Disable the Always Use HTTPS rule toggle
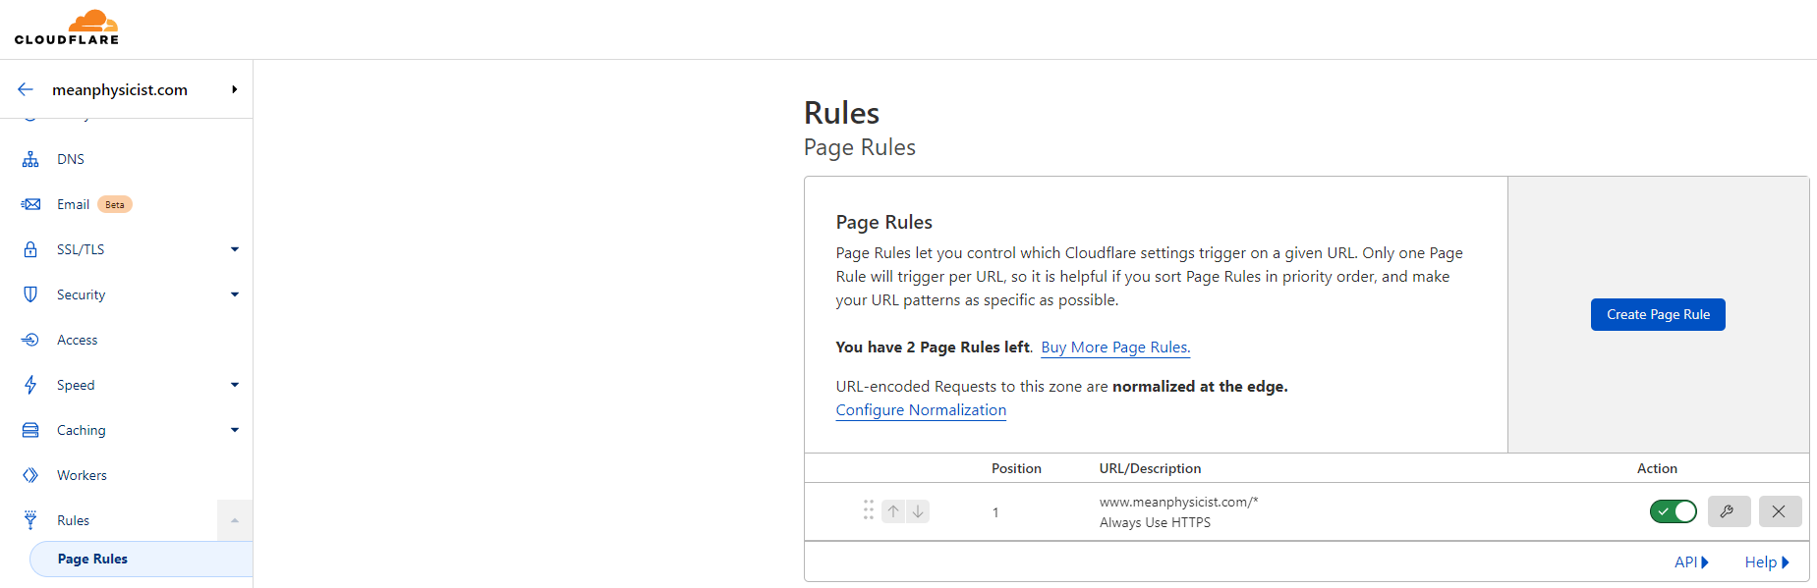 point(1673,511)
